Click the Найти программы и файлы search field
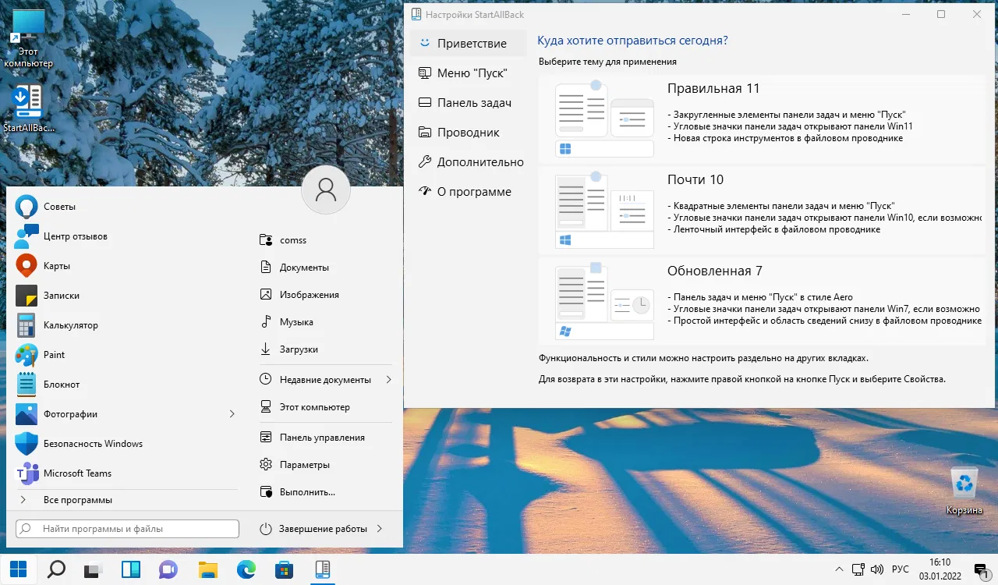This screenshot has height=585, width=998. tap(127, 529)
